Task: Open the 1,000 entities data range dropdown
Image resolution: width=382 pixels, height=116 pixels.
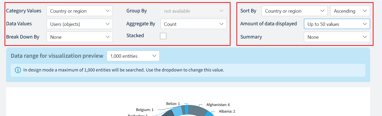Action: point(133,56)
